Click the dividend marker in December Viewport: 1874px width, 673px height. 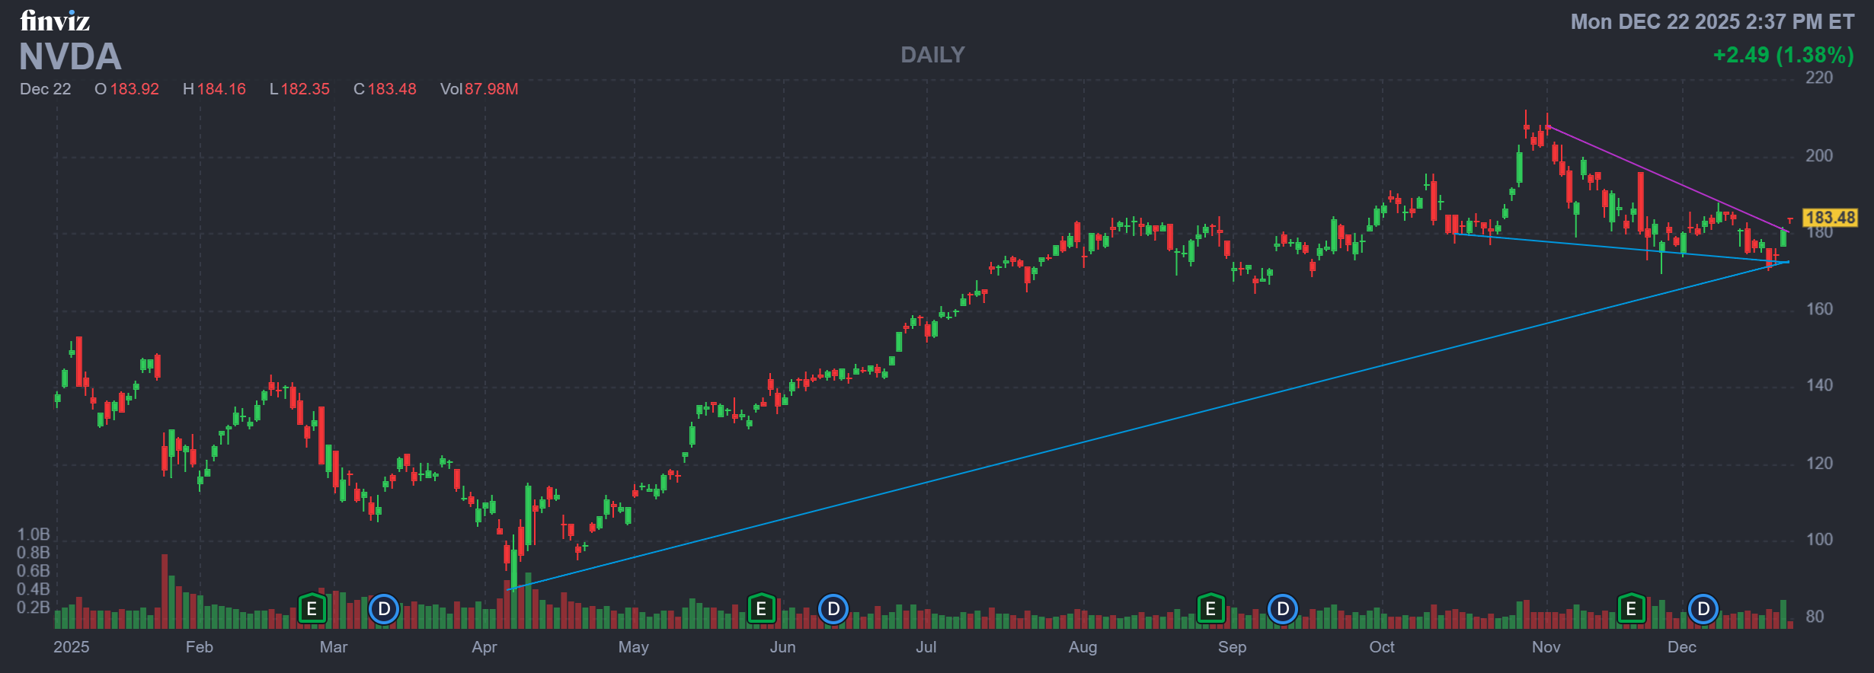(x=1703, y=609)
